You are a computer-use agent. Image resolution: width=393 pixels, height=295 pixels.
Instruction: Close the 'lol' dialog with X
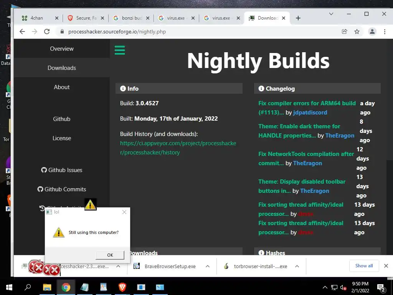[x=124, y=212]
